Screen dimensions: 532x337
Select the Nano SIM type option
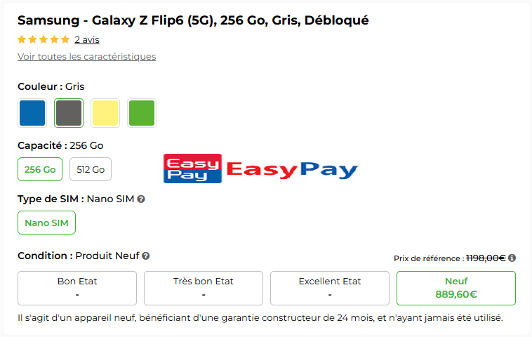click(46, 223)
